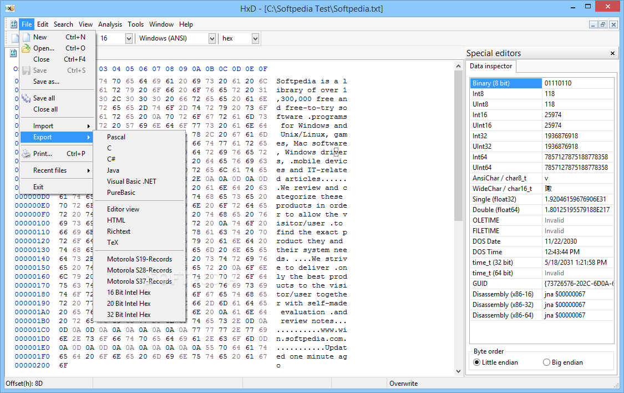Switch to the Data inspector tab
Viewport: 624px width, 393px height.
coord(491,66)
